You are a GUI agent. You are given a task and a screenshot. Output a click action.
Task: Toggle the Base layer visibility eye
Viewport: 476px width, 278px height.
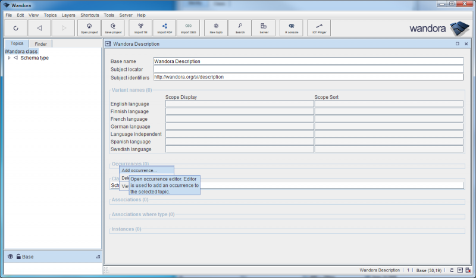point(10,257)
